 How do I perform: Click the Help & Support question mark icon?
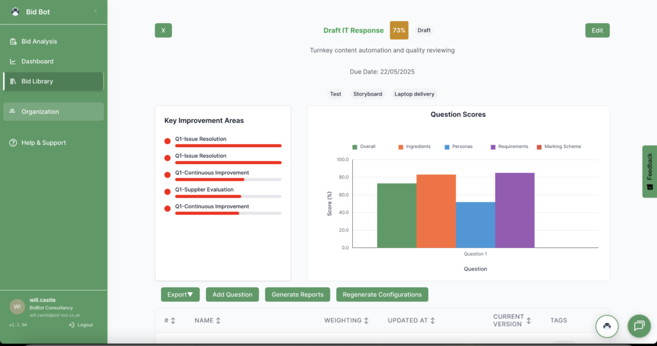13,143
